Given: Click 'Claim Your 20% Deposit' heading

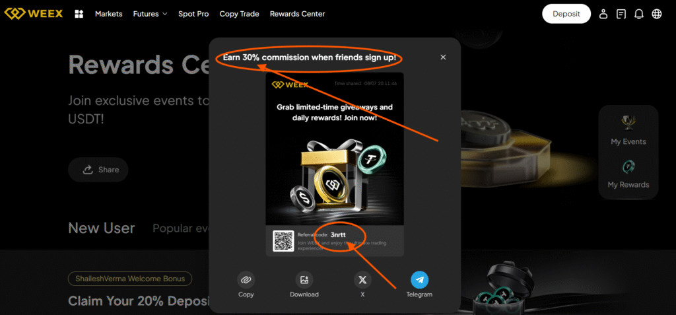Looking at the screenshot, I should pos(140,300).
